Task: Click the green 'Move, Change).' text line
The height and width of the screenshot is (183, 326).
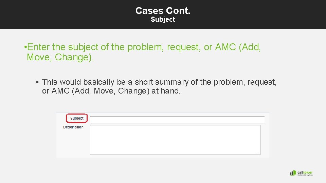Action: [x=60, y=57]
